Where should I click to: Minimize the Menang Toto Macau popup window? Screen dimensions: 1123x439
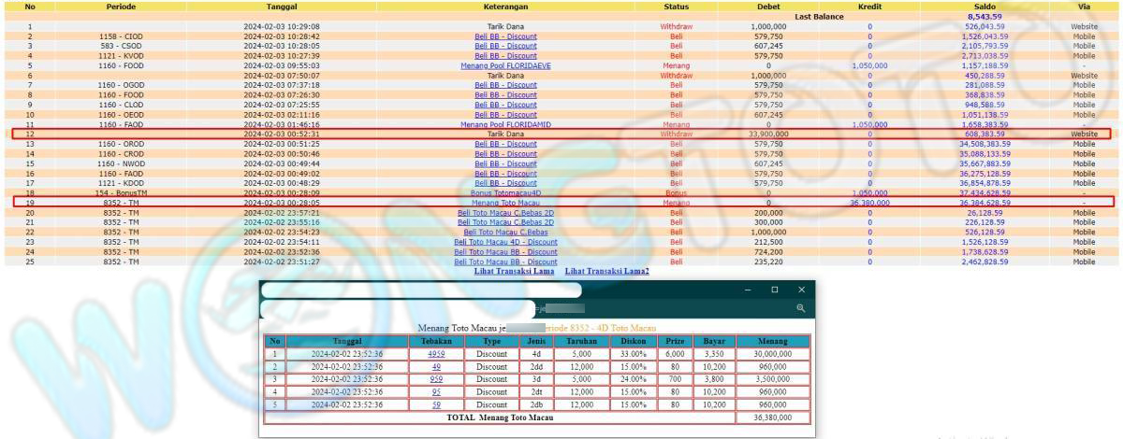[x=747, y=290]
